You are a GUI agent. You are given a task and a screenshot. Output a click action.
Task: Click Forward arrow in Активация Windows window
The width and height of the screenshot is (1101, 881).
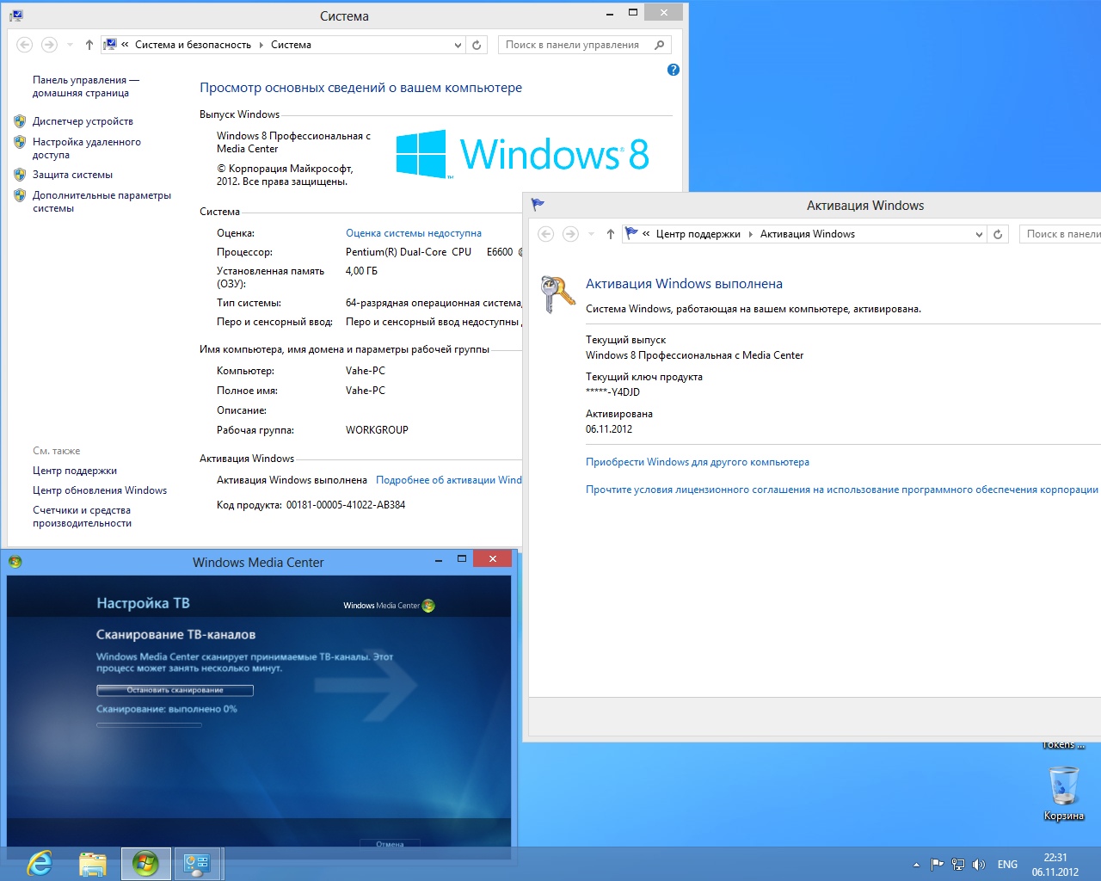pyautogui.click(x=570, y=234)
